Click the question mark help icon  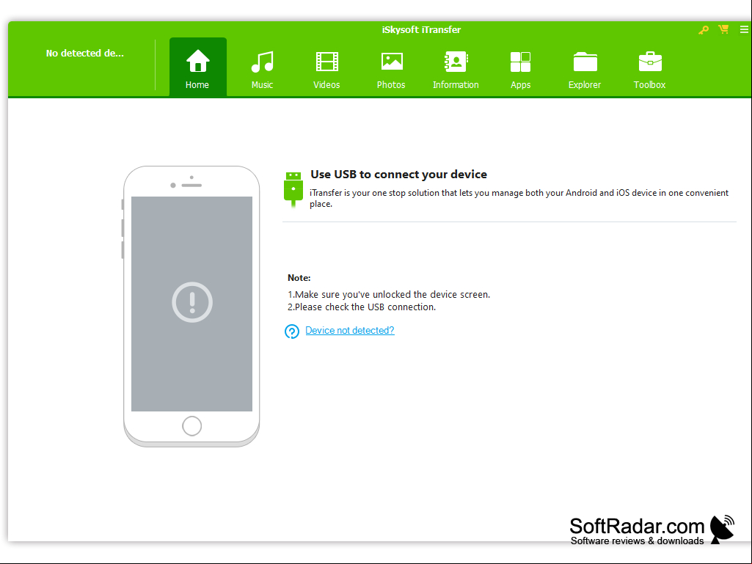tap(291, 331)
